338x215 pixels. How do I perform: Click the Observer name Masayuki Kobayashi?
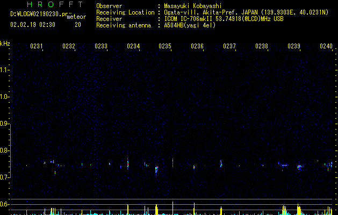(193, 6)
